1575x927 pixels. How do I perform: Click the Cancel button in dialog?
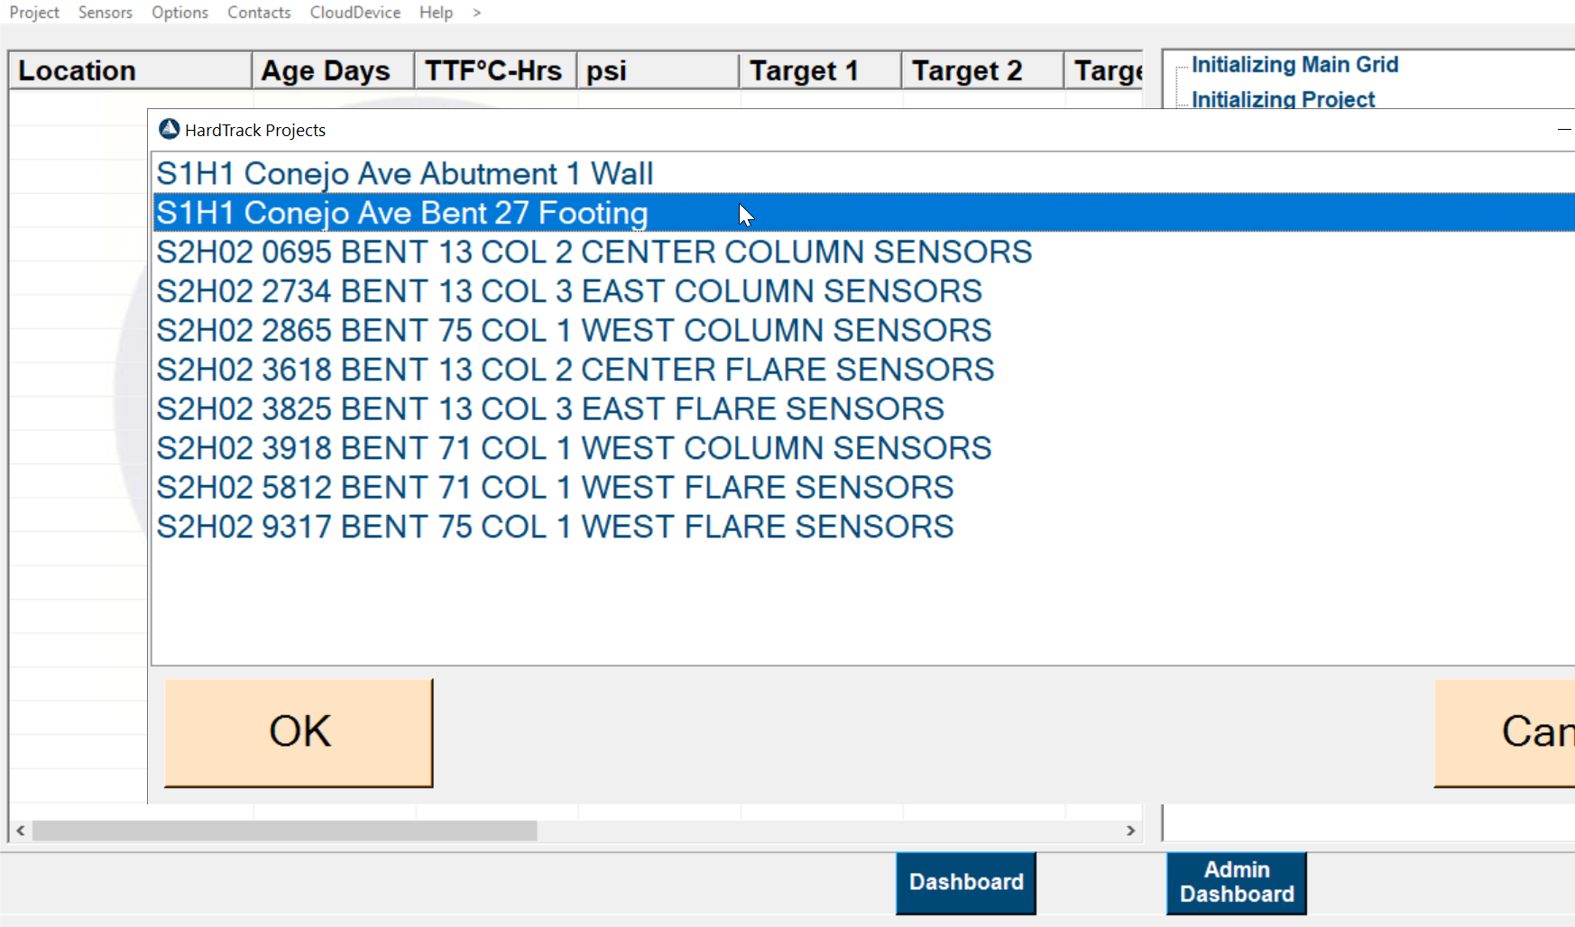1505,732
